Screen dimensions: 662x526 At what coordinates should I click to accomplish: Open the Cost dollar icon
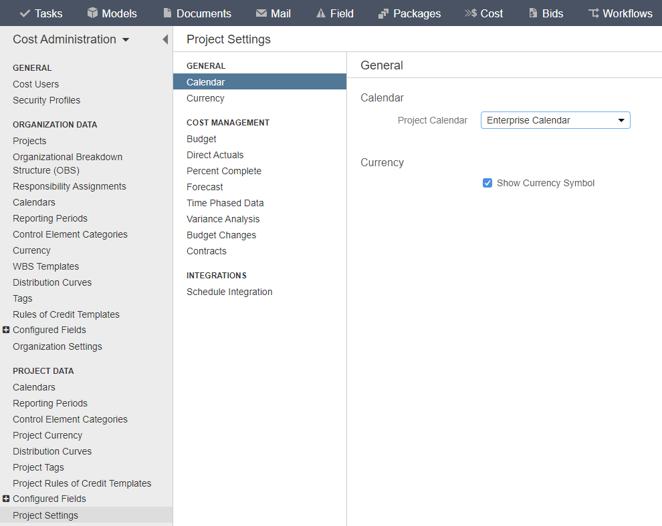pos(471,13)
